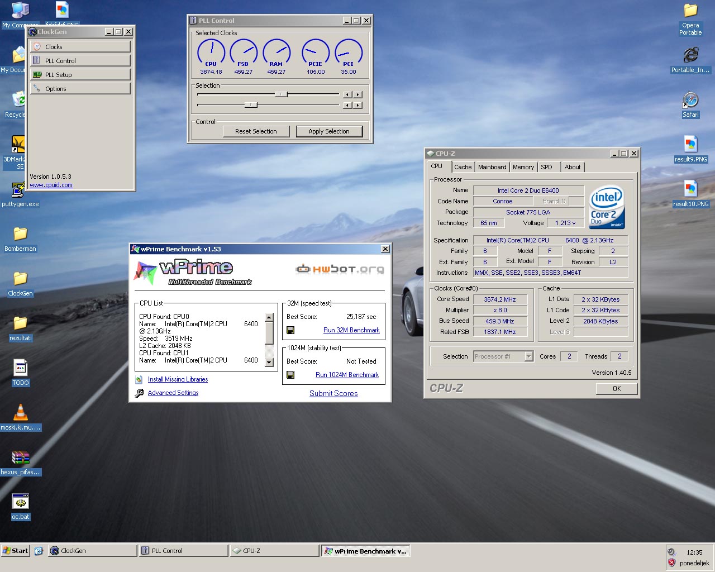Open PLL Control in ClockGen
This screenshot has width=715, height=572.
(x=80, y=61)
